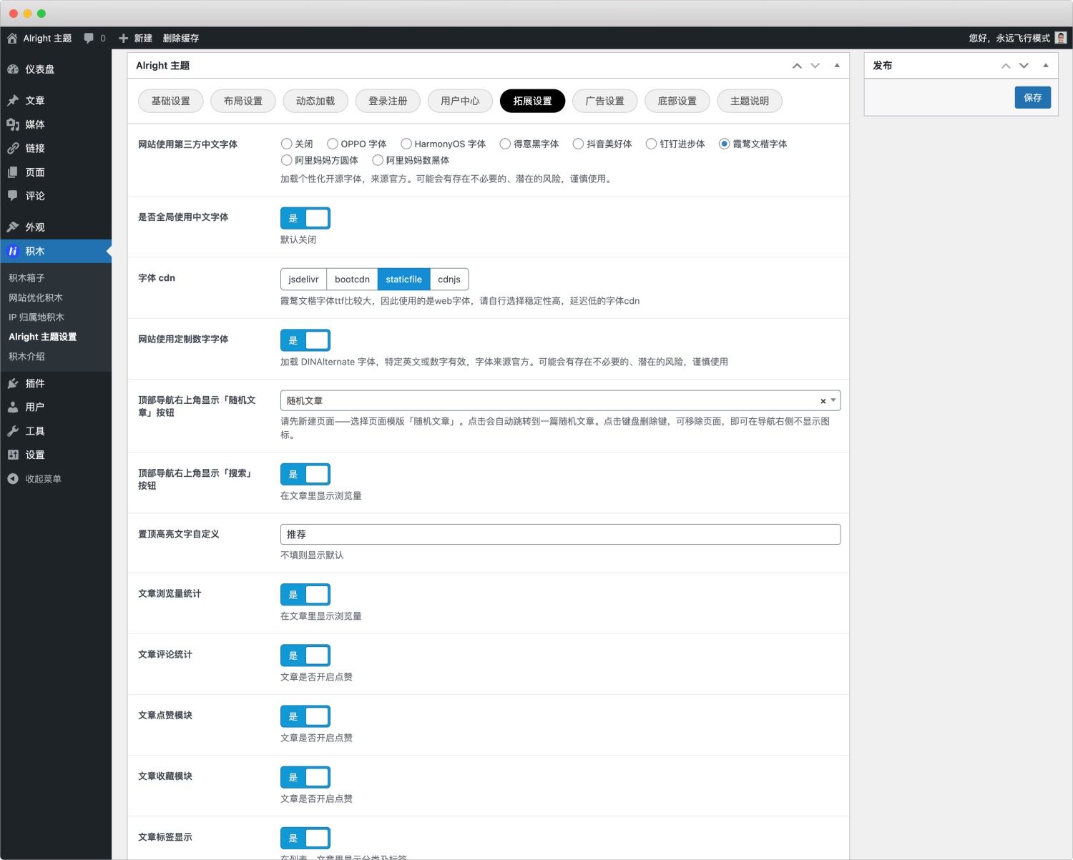Toggle 文章点赞模块 switch
Viewport: 1073px width, 860px height.
point(305,716)
